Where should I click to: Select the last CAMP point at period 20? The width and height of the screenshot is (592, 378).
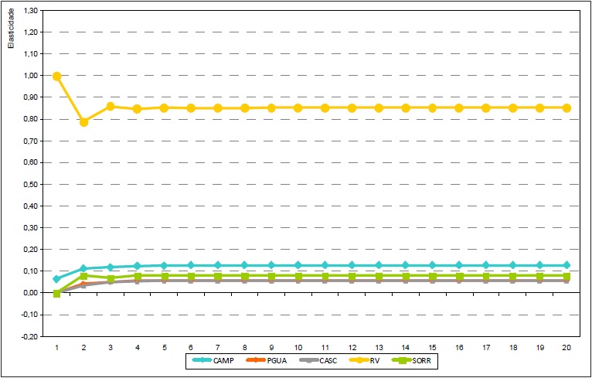566,265
